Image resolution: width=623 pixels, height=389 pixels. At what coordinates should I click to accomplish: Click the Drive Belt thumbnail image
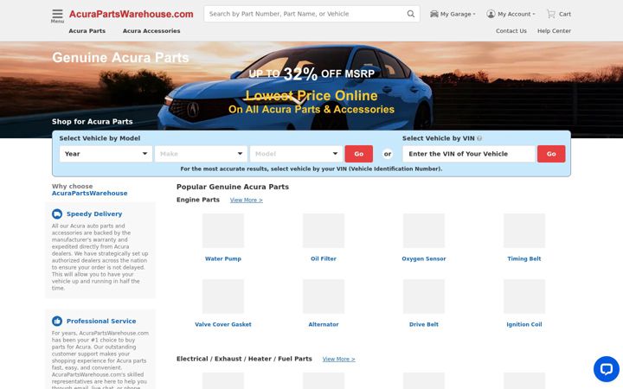tap(423, 297)
